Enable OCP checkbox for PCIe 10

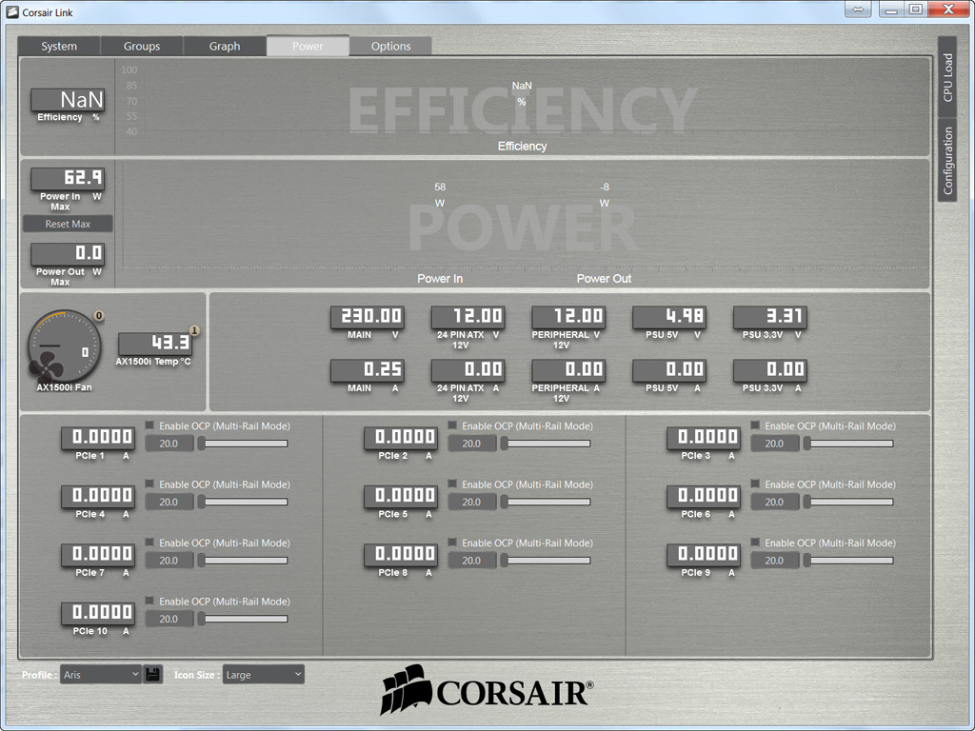click(x=149, y=602)
